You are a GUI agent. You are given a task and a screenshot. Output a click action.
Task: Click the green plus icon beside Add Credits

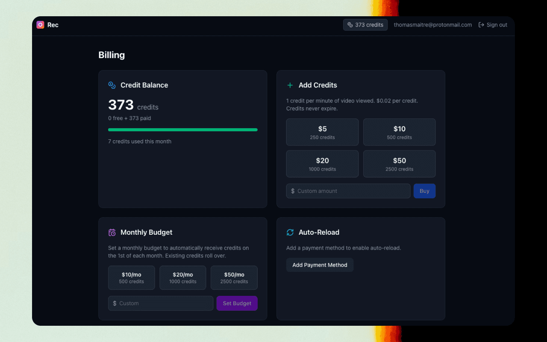pyautogui.click(x=290, y=85)
